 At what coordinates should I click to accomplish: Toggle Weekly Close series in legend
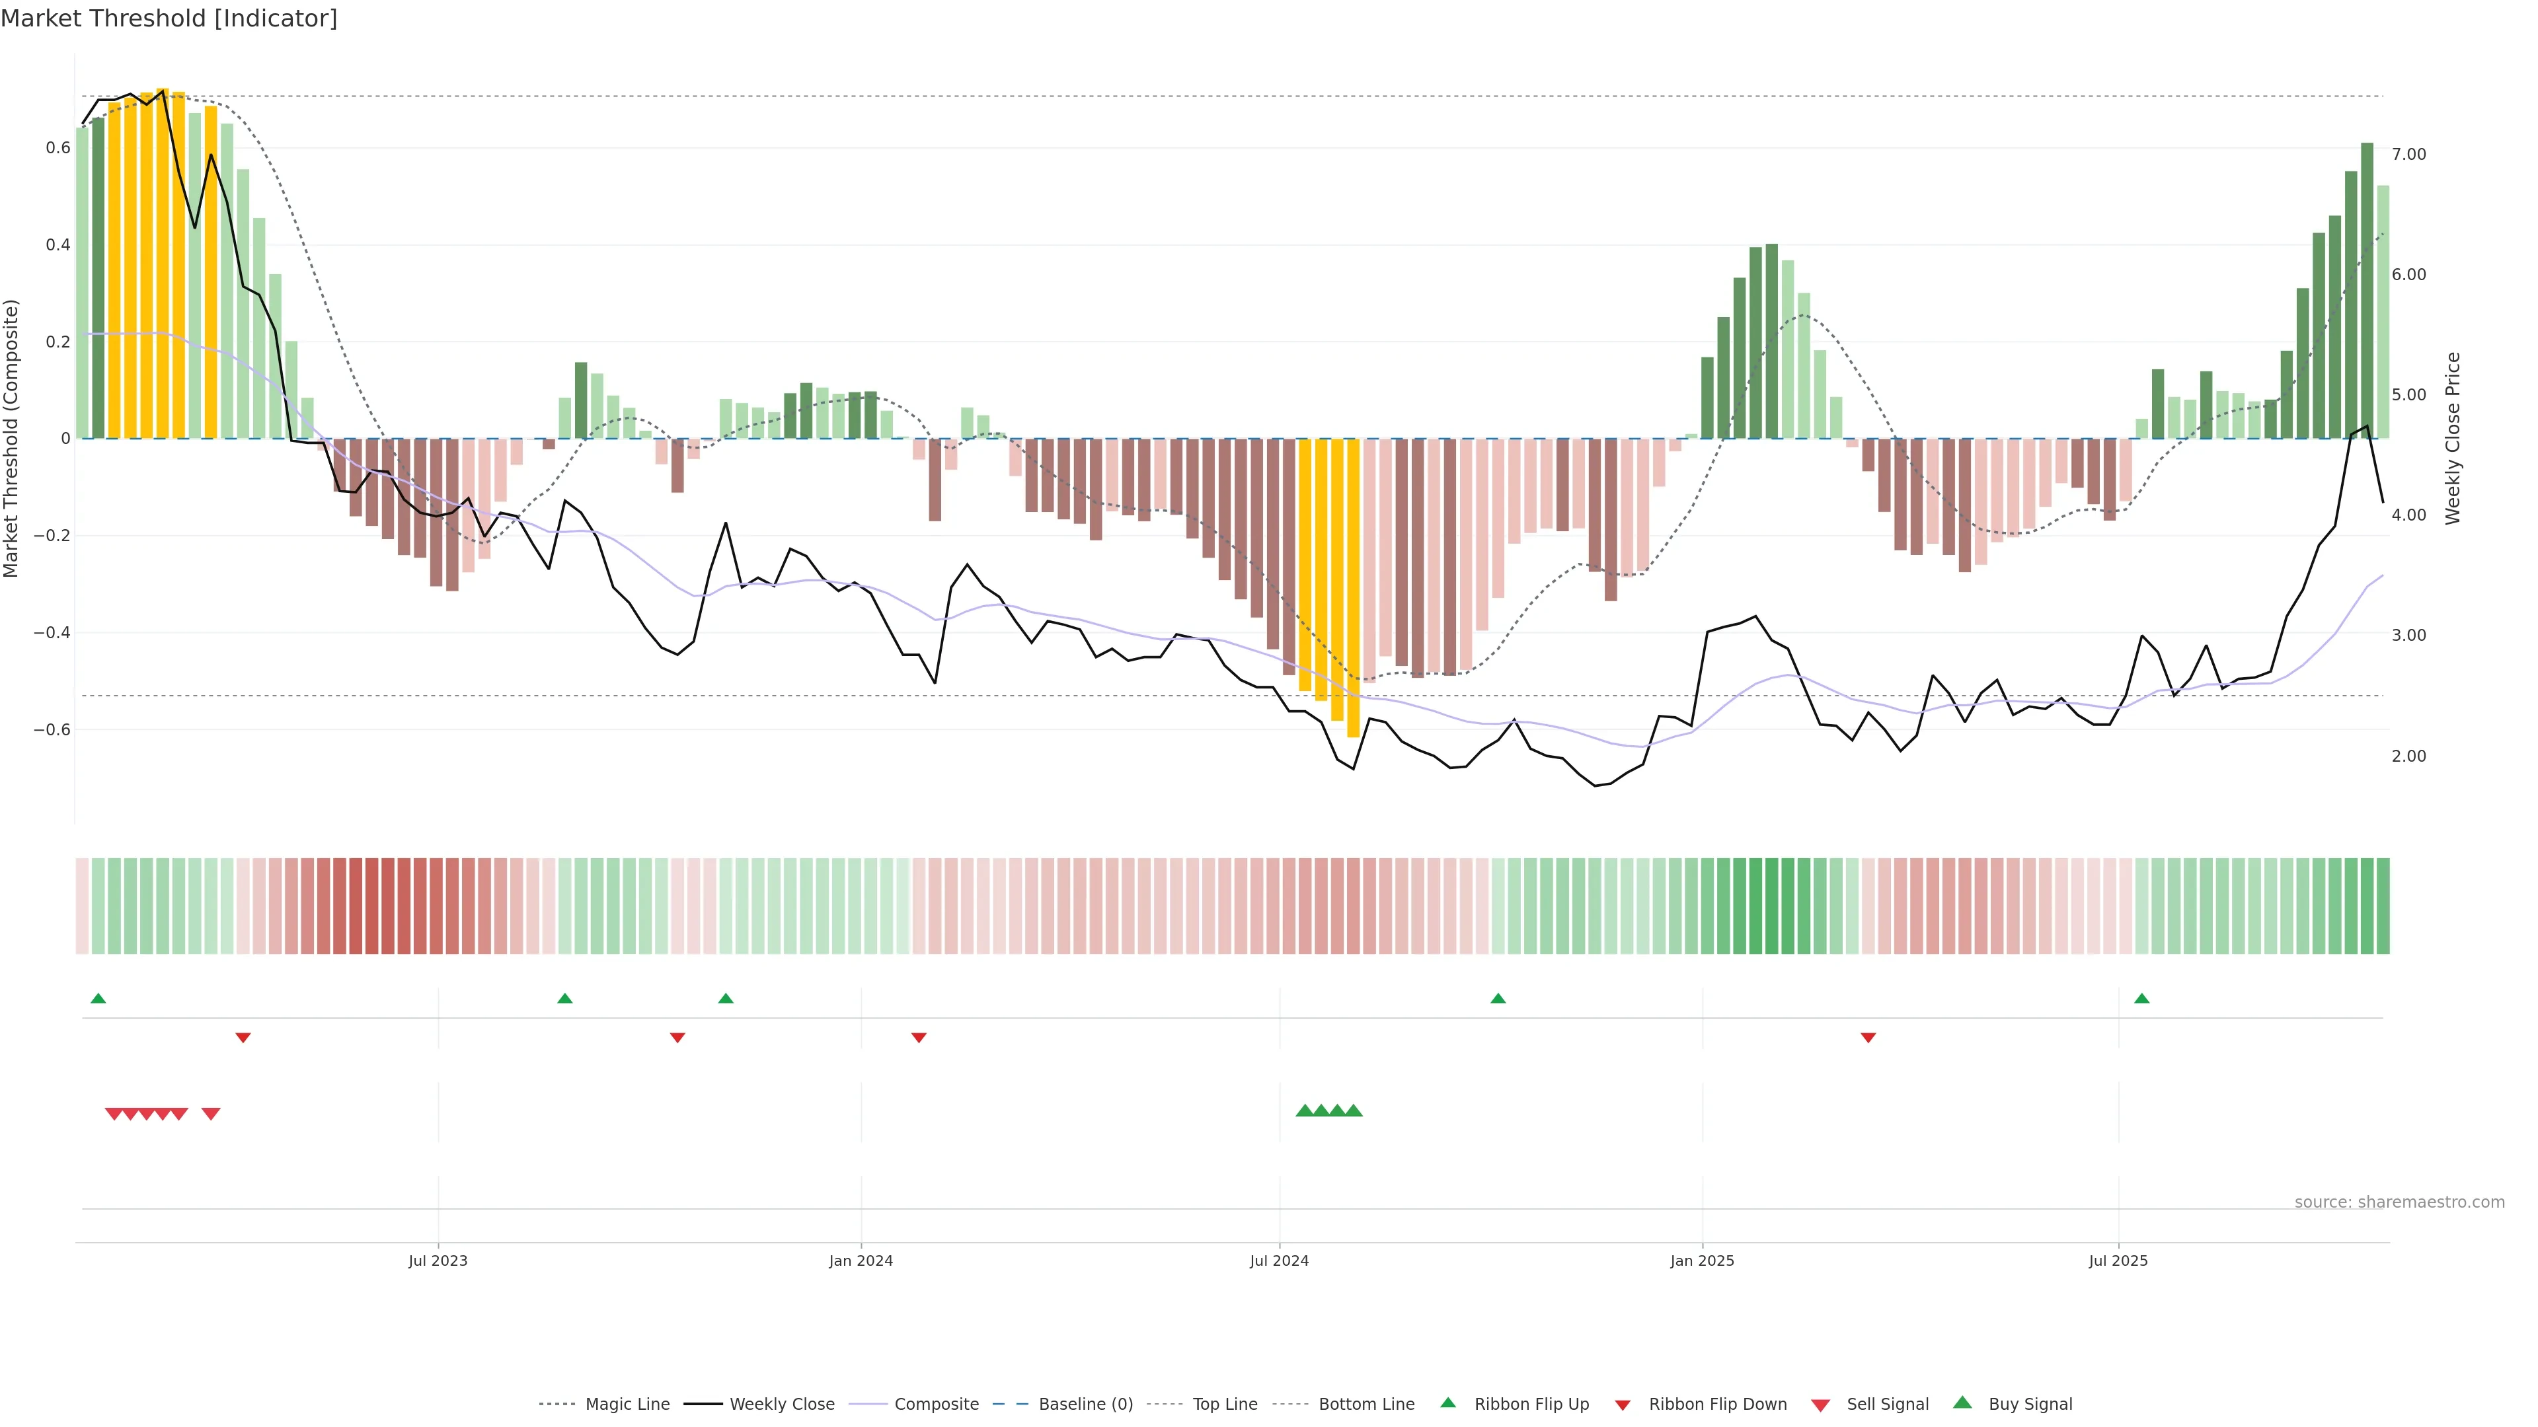781,1405
